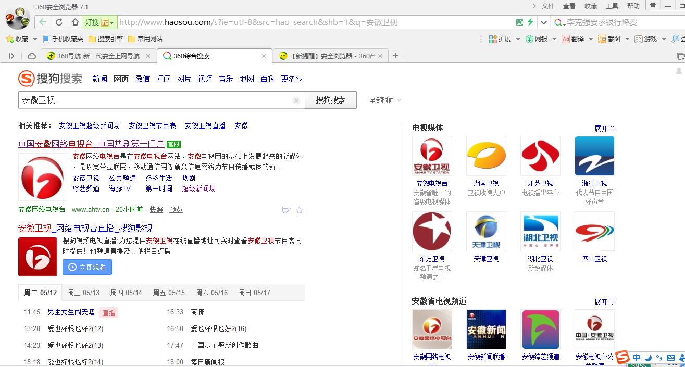Open the 好搜 certificate dropdown in address bar
The height and width of the screenshot is (367, 685).
(x=99, y=22)
